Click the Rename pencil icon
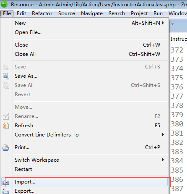 (6, 116)
